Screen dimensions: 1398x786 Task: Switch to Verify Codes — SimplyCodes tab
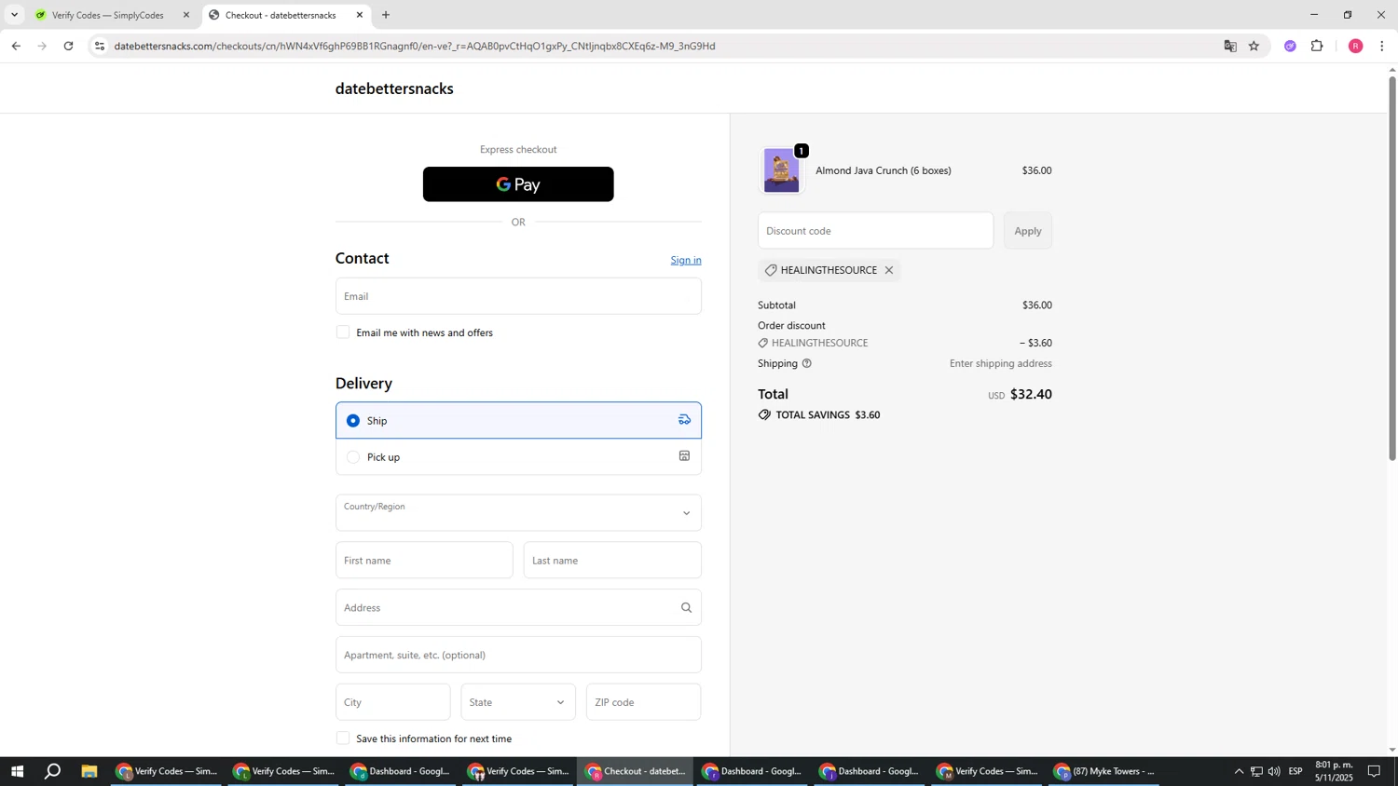(x=107, y=15)
